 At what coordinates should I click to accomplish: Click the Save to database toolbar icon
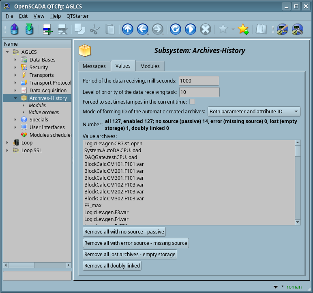[x=30, y=29]
